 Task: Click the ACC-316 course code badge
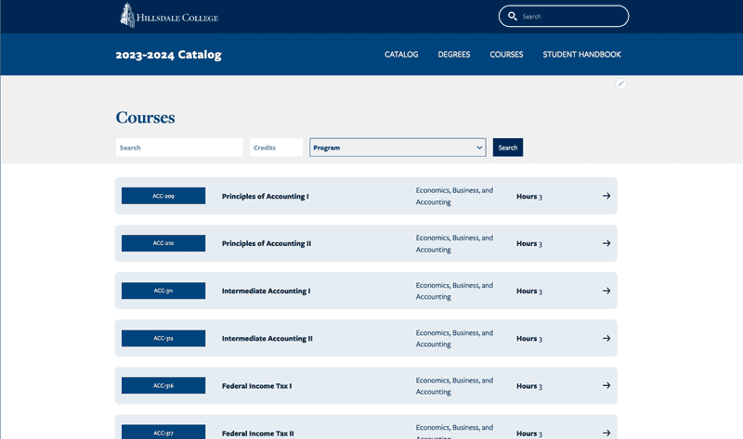click(163, 385)
